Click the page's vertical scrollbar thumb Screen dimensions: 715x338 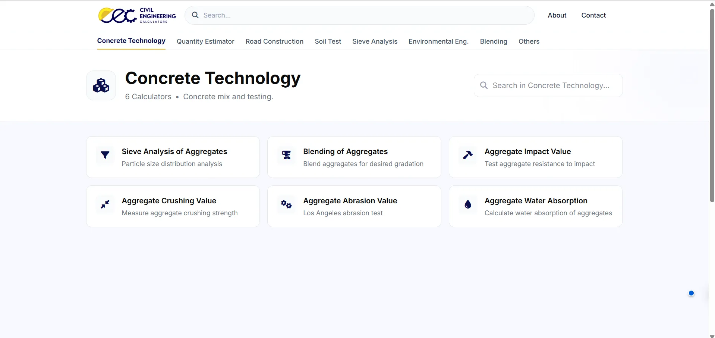point(712,105)
